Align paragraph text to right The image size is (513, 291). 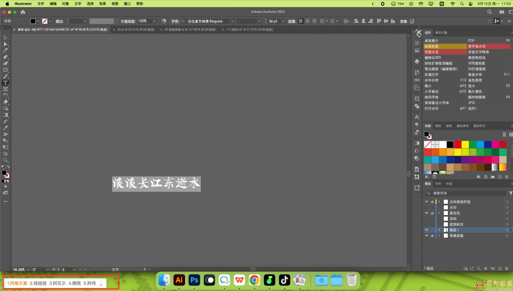(x=314, y=21)
